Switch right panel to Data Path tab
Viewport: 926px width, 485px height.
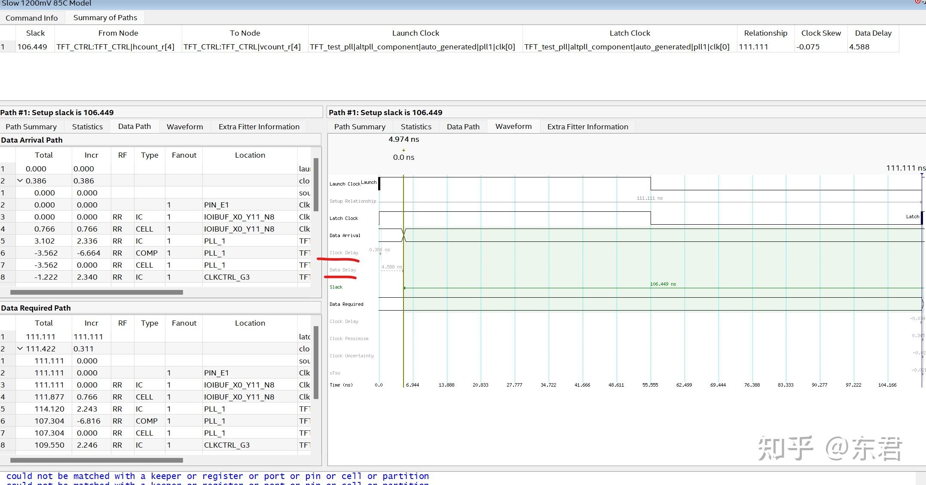(x=463, y=127)
